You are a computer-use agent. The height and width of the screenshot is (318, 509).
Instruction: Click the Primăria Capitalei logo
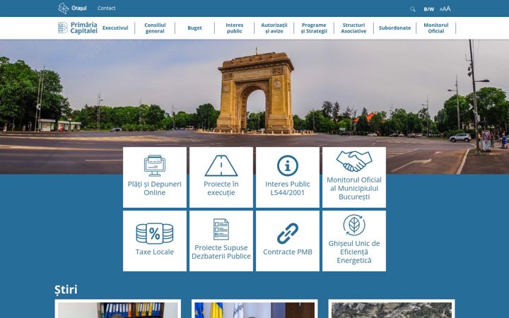(78, 28)
